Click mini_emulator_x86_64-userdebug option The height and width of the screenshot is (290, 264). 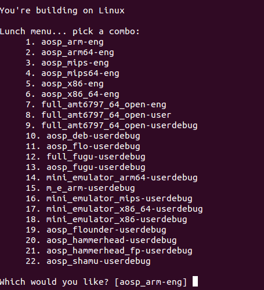(x=125, y=209)
